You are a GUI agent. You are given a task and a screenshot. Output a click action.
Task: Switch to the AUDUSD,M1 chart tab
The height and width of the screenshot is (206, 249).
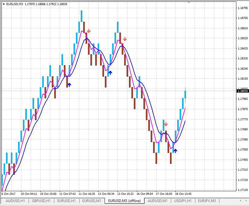(158, 201)
